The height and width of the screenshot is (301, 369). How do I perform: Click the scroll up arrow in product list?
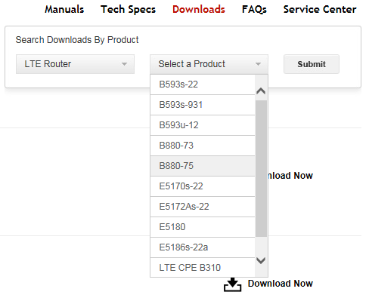coord(261,91)
